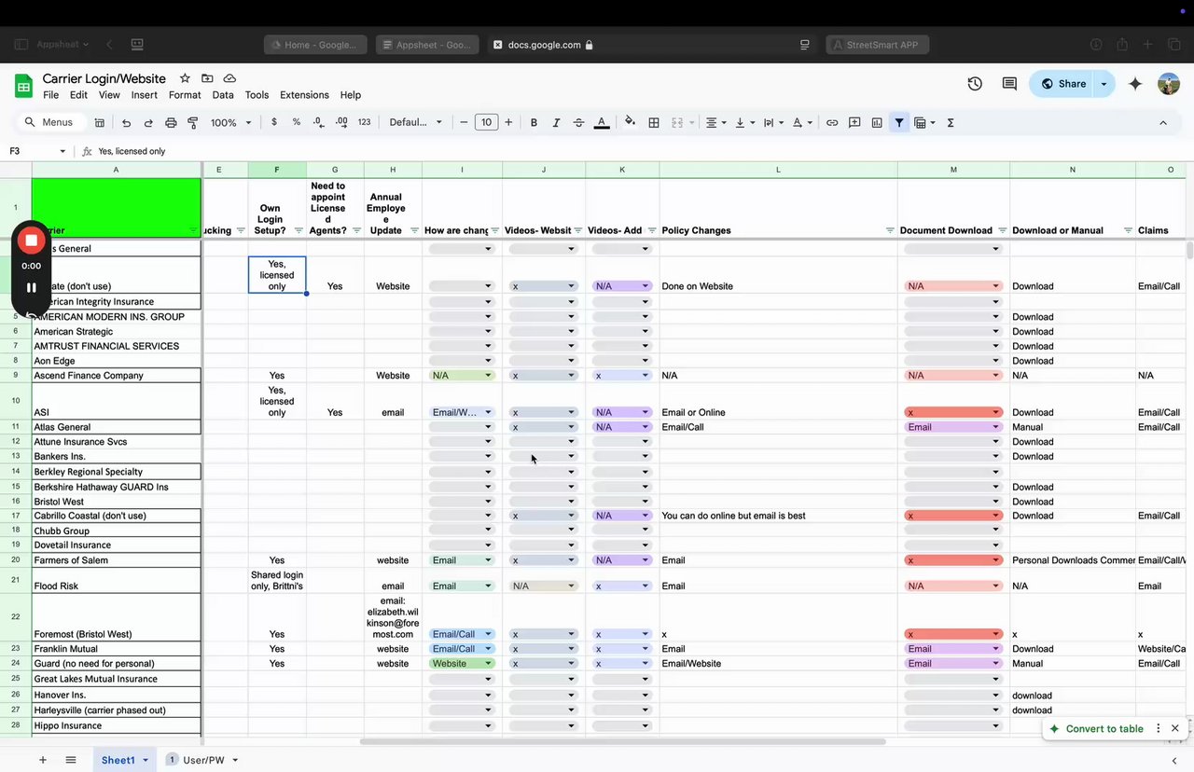Toggle the filter off in toolbar
The height and width of the screenshot is (772, 1194).
899,122
